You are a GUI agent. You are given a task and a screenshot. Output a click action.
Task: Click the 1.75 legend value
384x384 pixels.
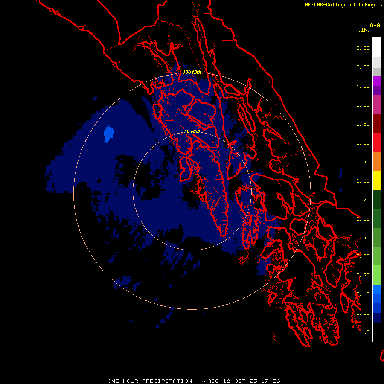[x=363, y=162]
